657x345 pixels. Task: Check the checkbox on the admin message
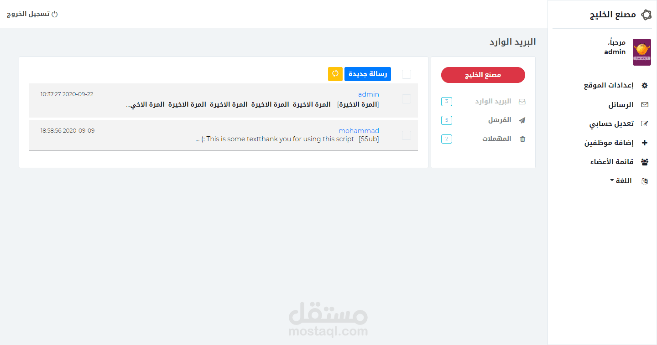coord(406,98)
